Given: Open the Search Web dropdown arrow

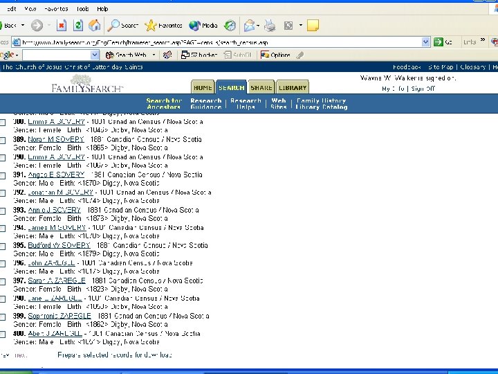Looking at the screenshot, I should [154, 55].
